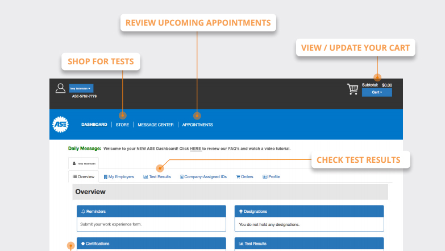Viewport: 445px width, 251px height.
Task: Click the 'Daily Message:' label
Action: [85, 149]
